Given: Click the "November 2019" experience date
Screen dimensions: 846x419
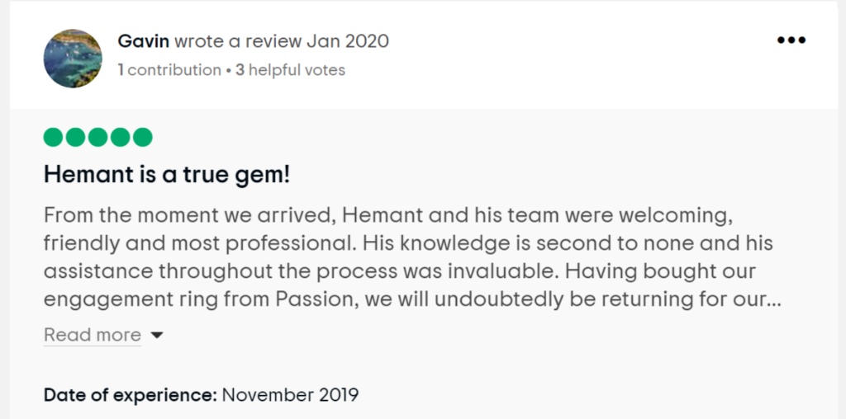Looking at the screenshot, I should point(290,394).
